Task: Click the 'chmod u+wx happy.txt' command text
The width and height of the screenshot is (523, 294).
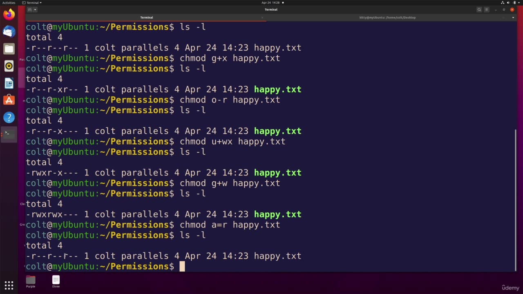Action: 232,141
